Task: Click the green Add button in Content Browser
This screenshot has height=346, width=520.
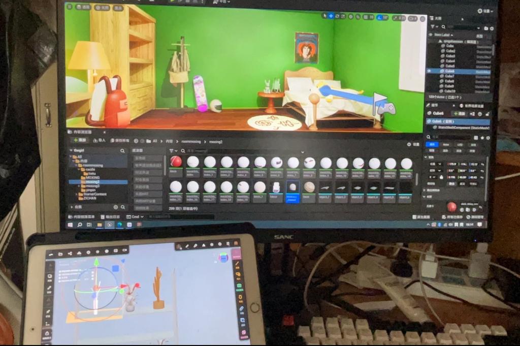Action: click(x=80, y=140)
